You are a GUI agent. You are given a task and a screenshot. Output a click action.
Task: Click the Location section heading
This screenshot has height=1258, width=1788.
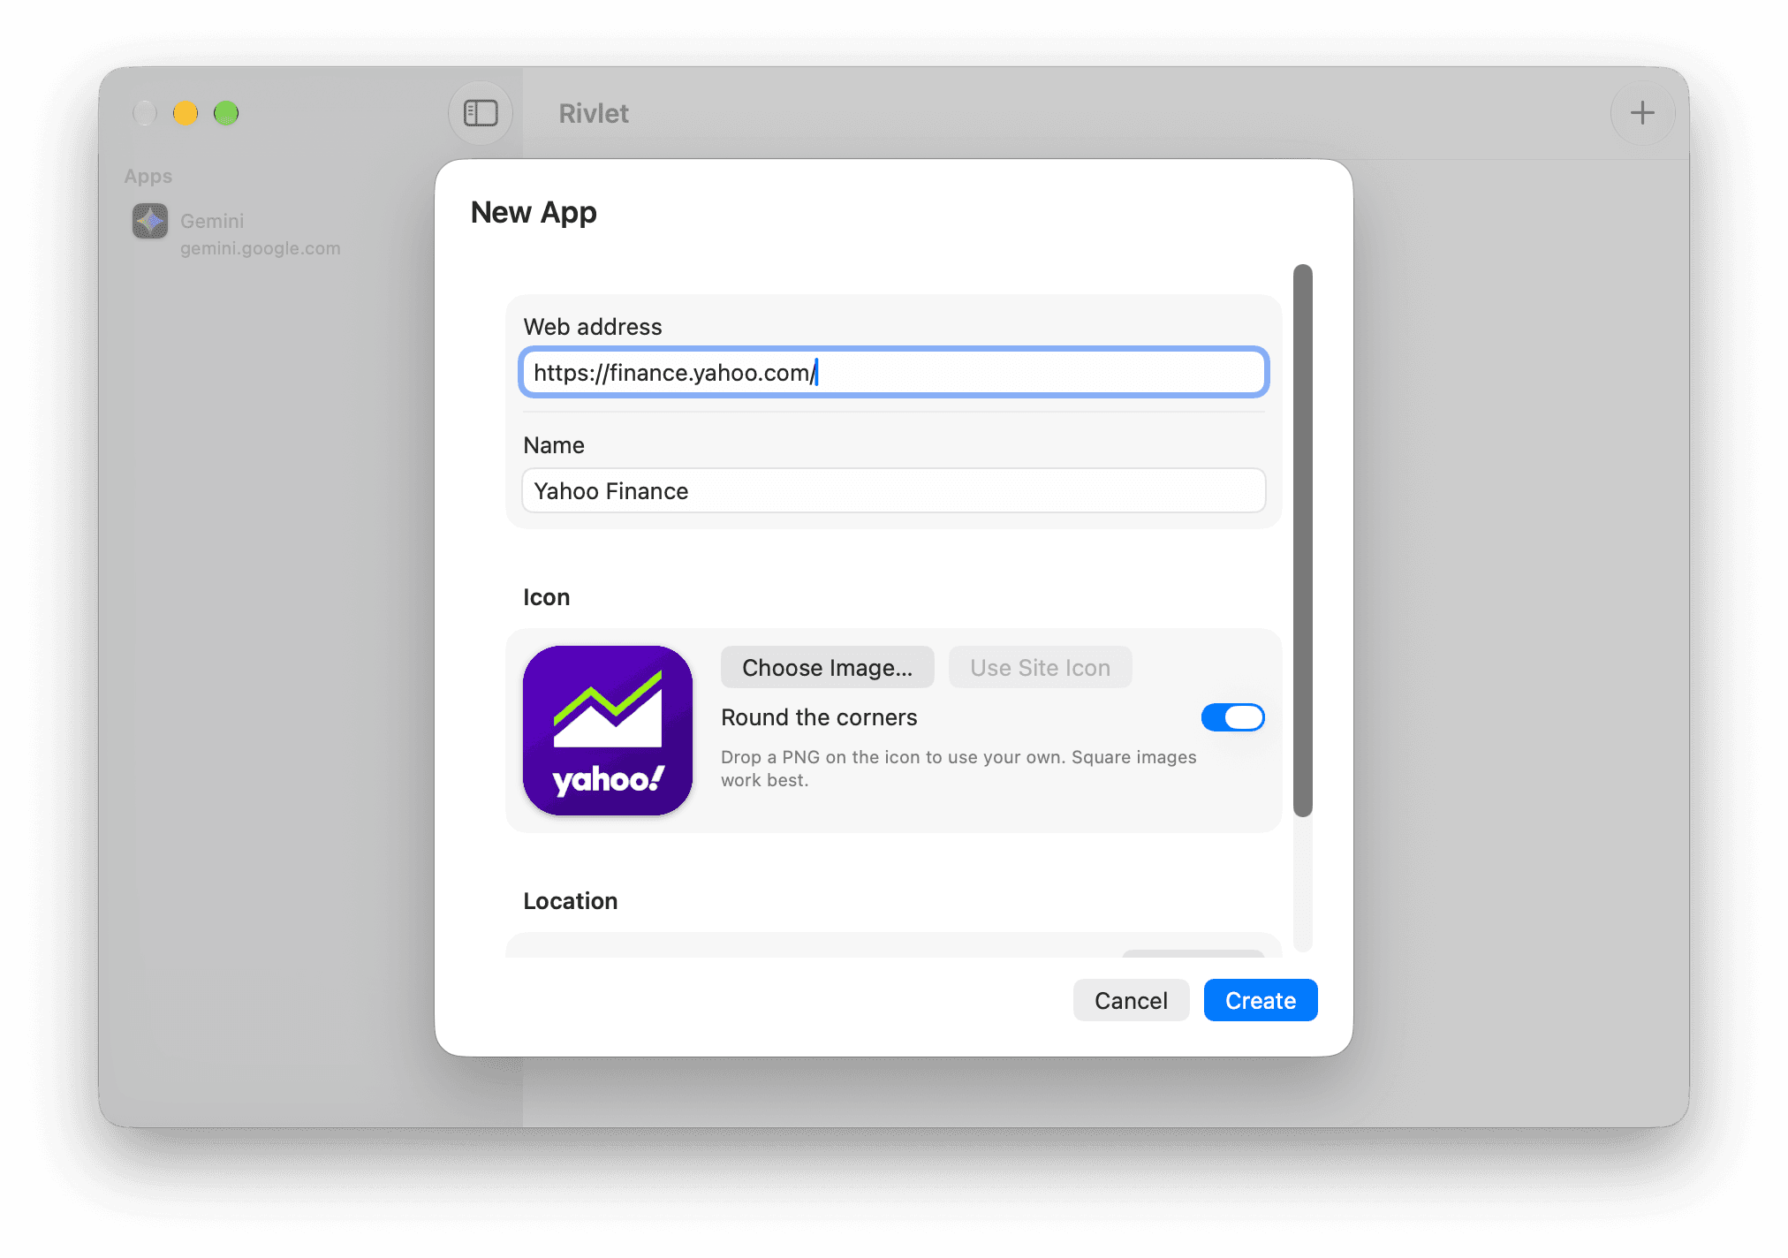pyautogui.click(x=570, y=901)
